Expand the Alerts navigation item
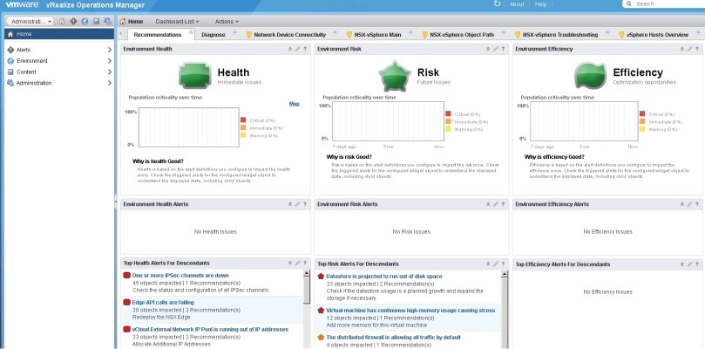 coord(109,50)
